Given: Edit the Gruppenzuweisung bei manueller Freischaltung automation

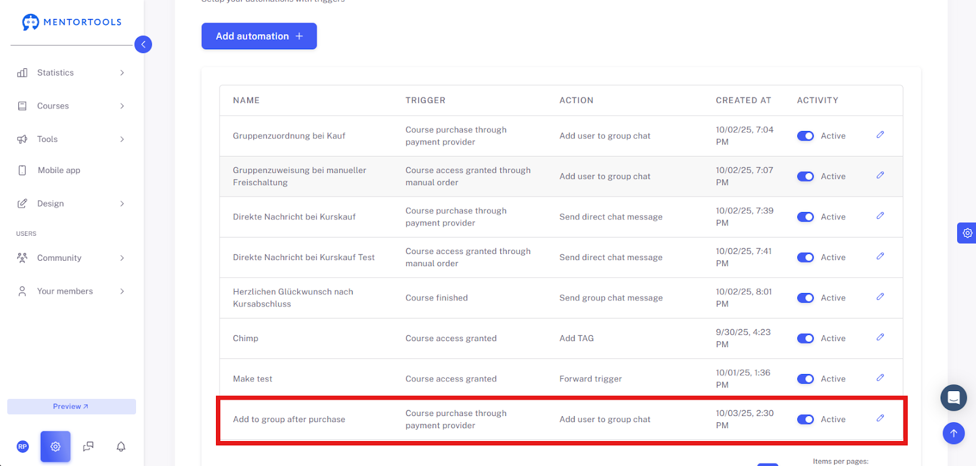Looking at the screenshot, I should click(880, 175).
